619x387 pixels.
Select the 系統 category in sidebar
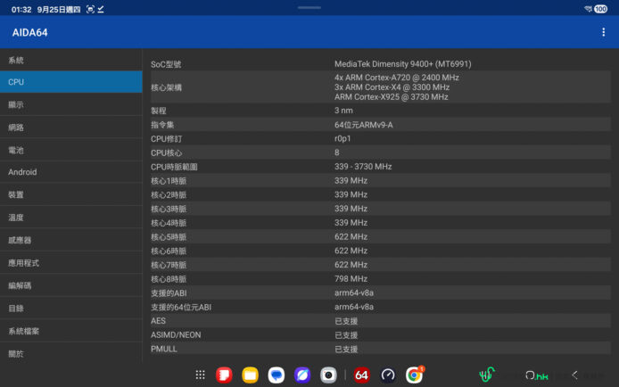click(x=71, y=60)
